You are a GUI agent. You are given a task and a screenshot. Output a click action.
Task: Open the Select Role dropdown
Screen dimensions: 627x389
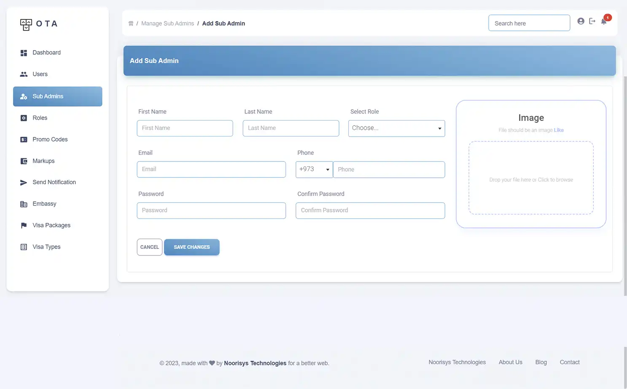coord(396,128)
